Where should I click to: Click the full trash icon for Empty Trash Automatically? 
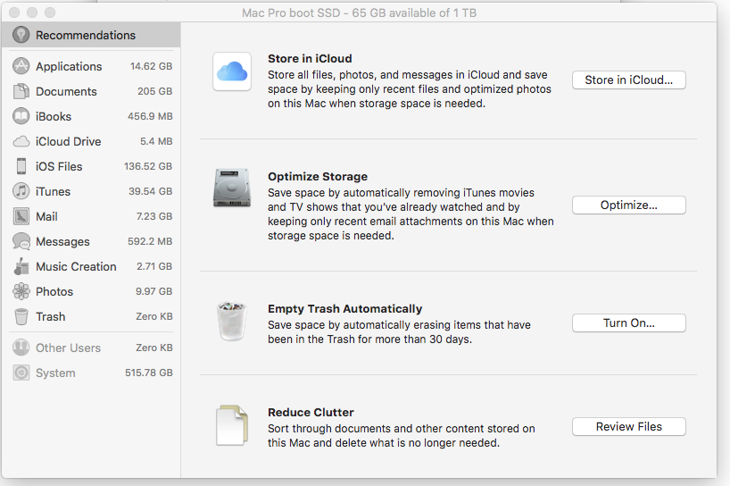[232, 321]
